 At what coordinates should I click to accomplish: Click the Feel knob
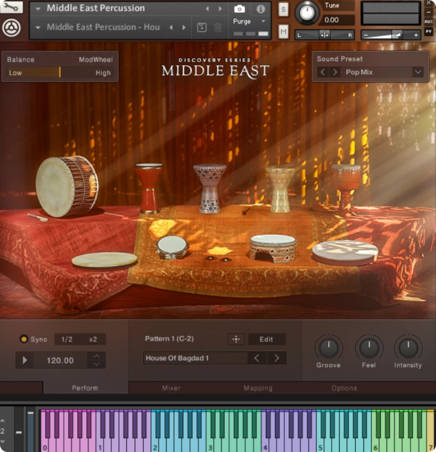(369, 348)
